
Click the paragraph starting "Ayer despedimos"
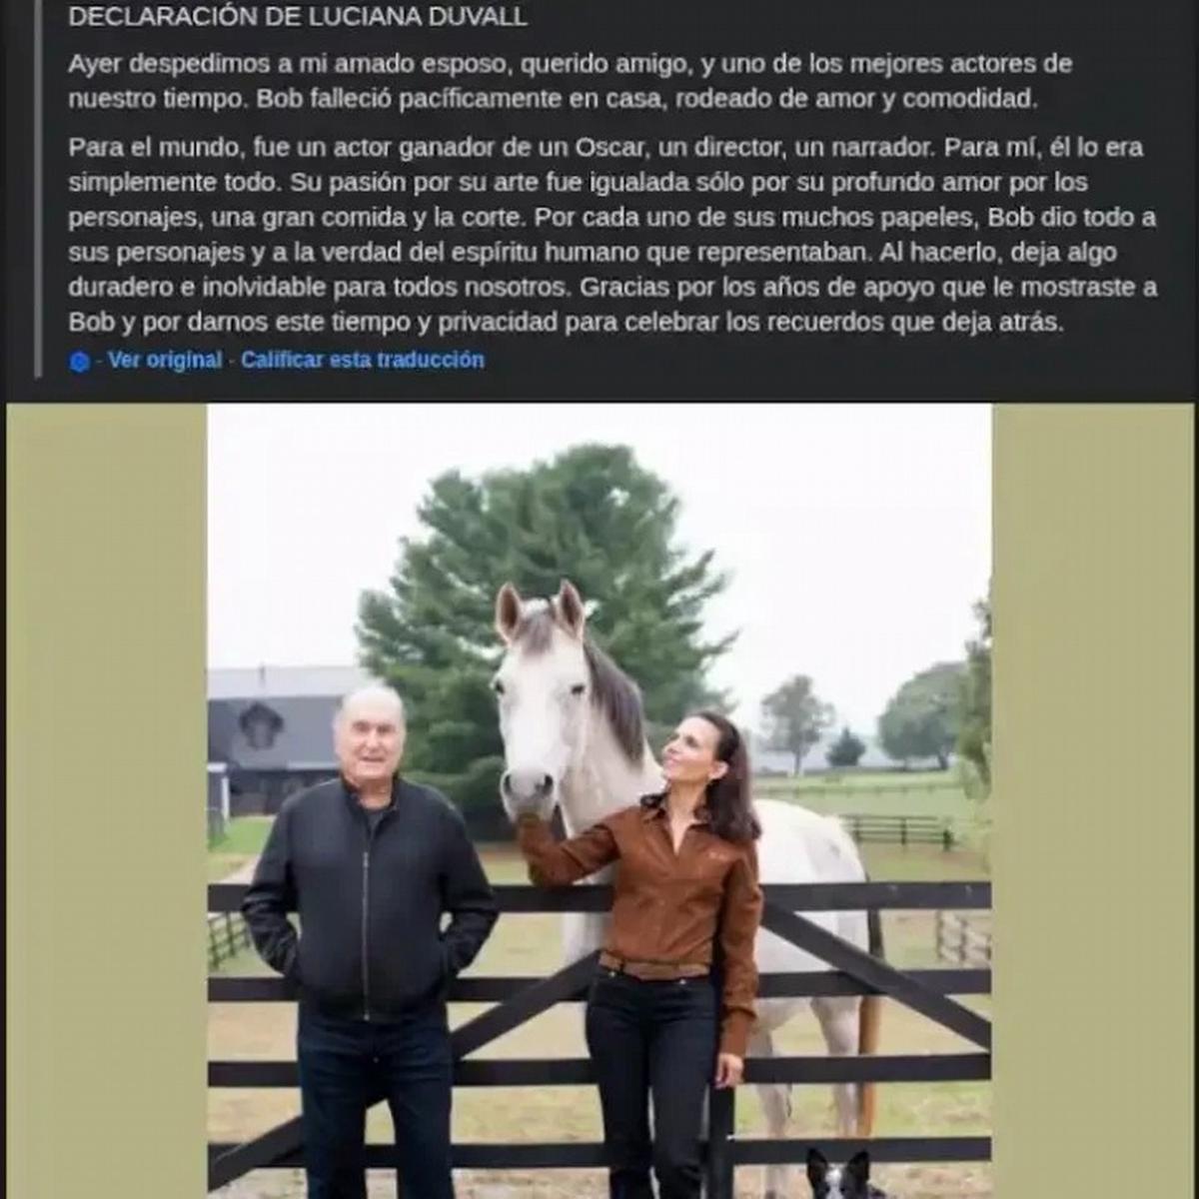[570, 81]
